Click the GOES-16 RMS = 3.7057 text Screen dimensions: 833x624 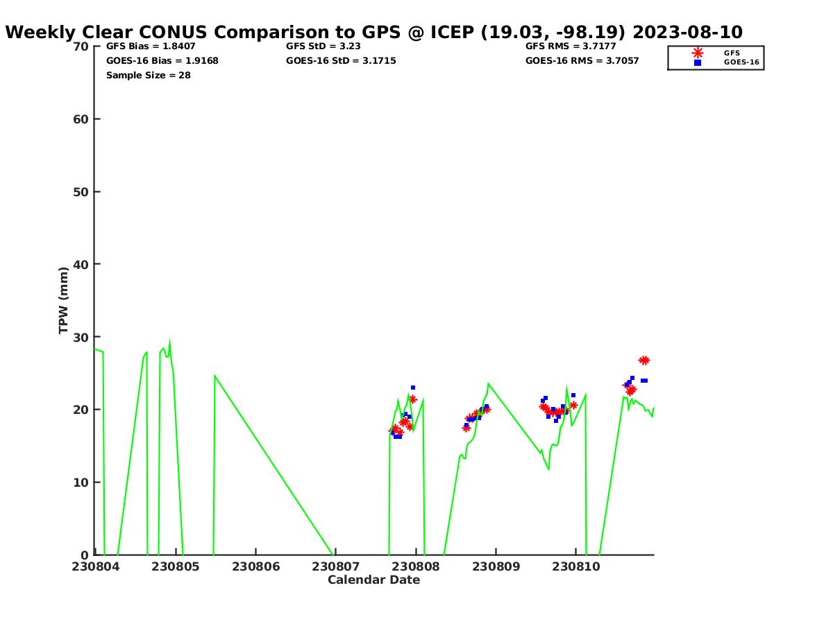click(x=582, y=61)
